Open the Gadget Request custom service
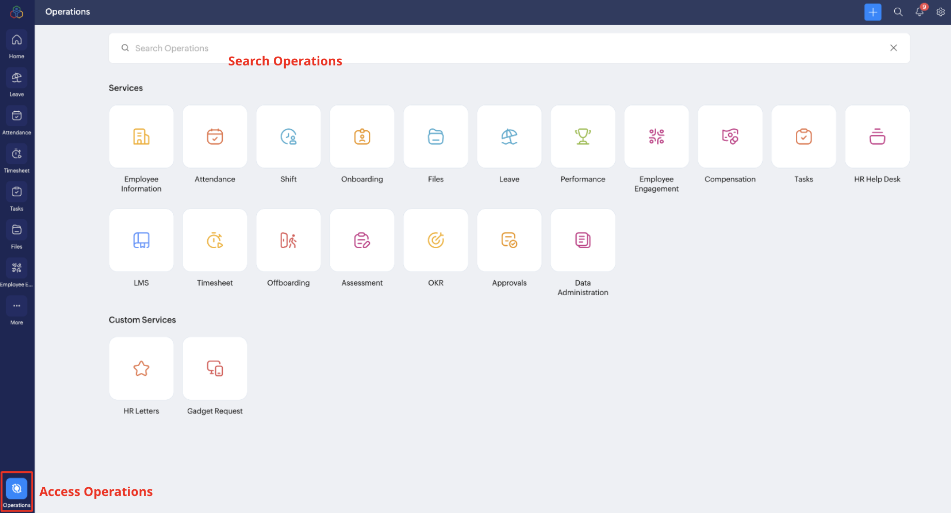This screenshot has height=513, width=951. pyautogui.click(x=215, y=369)
